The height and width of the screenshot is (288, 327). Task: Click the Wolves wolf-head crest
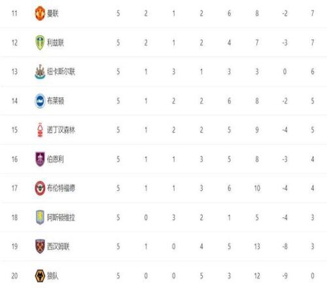point(40,276)
